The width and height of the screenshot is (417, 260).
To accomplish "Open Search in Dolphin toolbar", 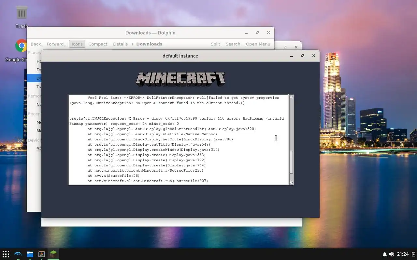I will (233, 44).
